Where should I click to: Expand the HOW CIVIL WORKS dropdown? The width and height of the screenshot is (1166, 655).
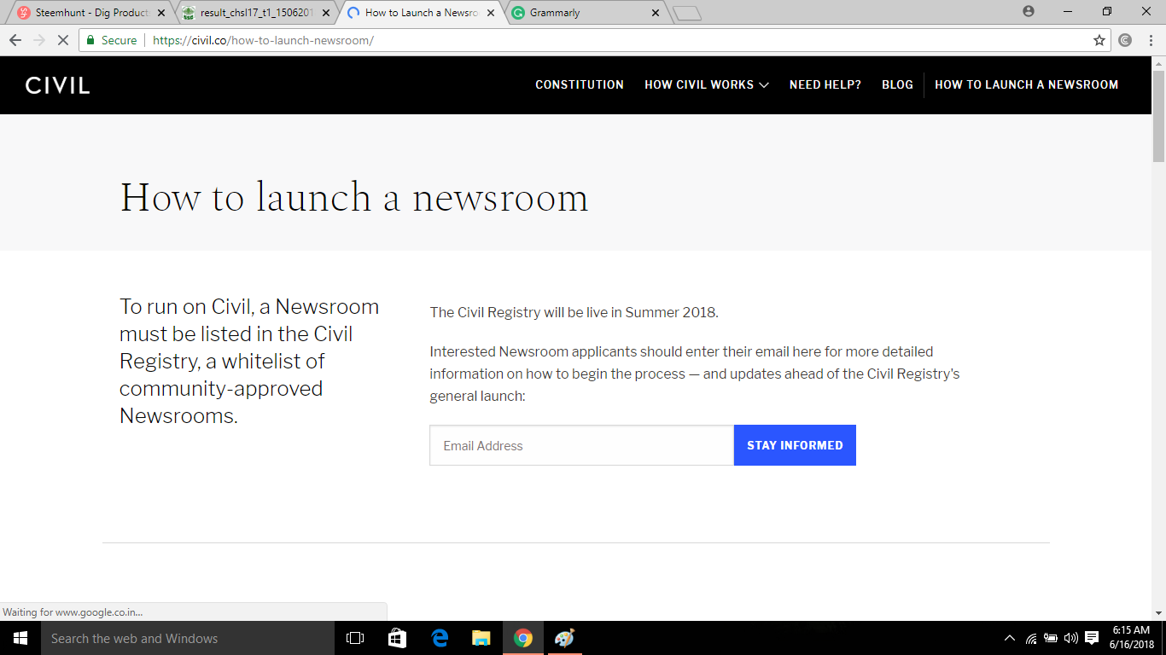coord(707,84)
